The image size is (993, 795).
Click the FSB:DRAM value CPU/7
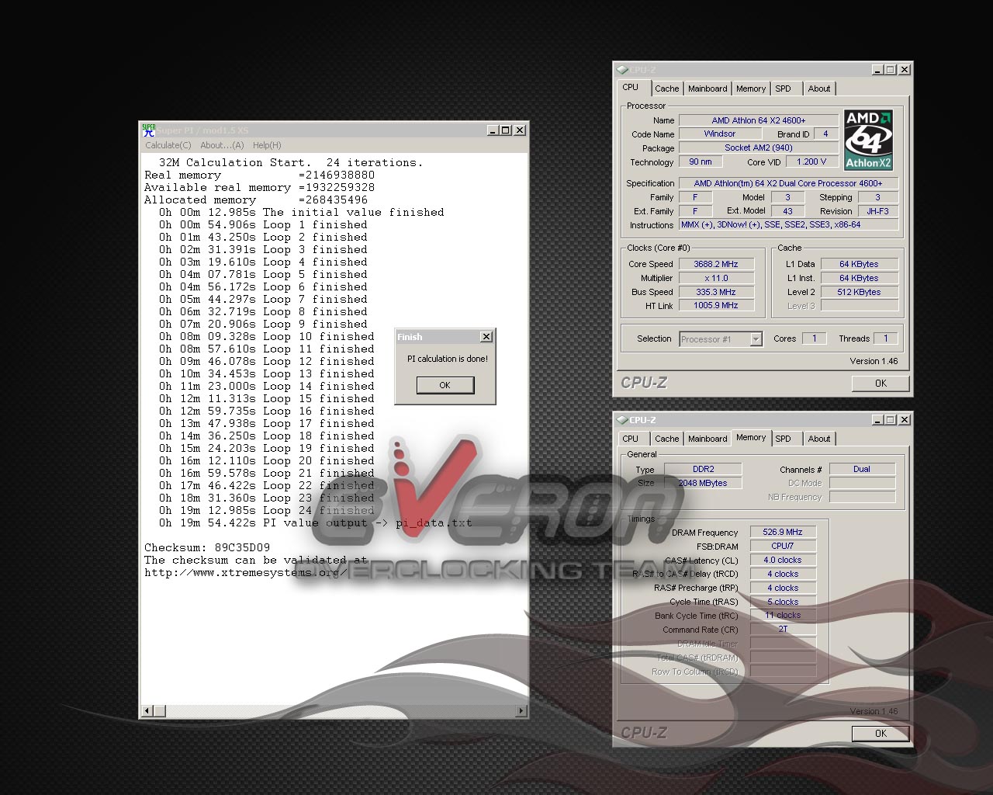click(x=783, y=546)
